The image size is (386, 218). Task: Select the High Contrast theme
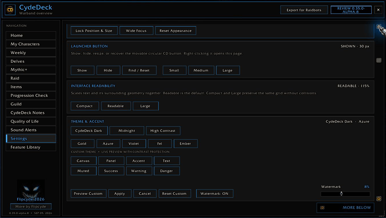pos(163,131)
